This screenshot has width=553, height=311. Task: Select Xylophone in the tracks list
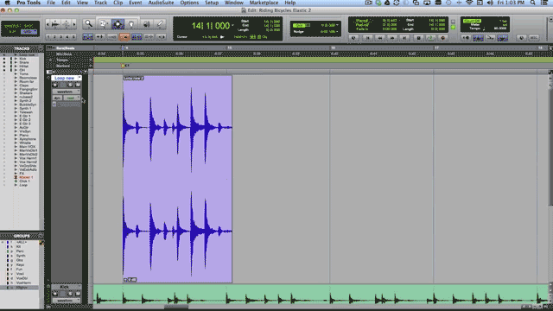28,139
